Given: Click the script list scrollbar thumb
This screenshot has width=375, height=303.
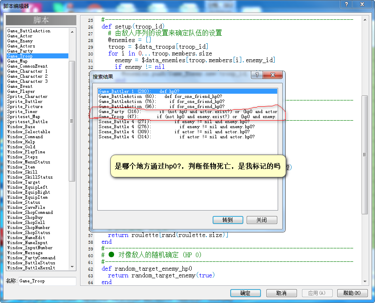Looking at the screenshot, I should 72,121.
